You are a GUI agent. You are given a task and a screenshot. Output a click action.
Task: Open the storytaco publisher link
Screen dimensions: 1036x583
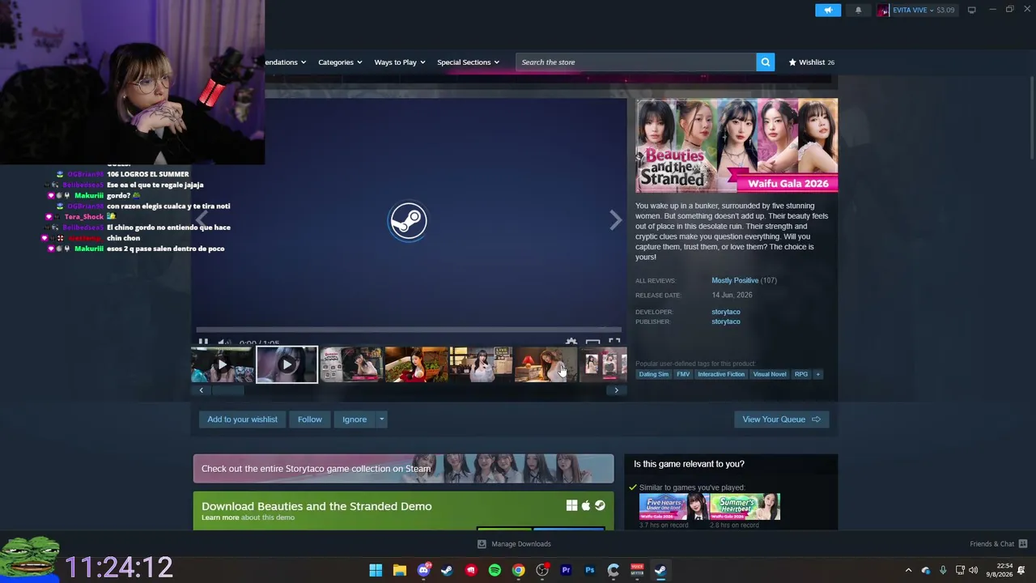point(726,321)
